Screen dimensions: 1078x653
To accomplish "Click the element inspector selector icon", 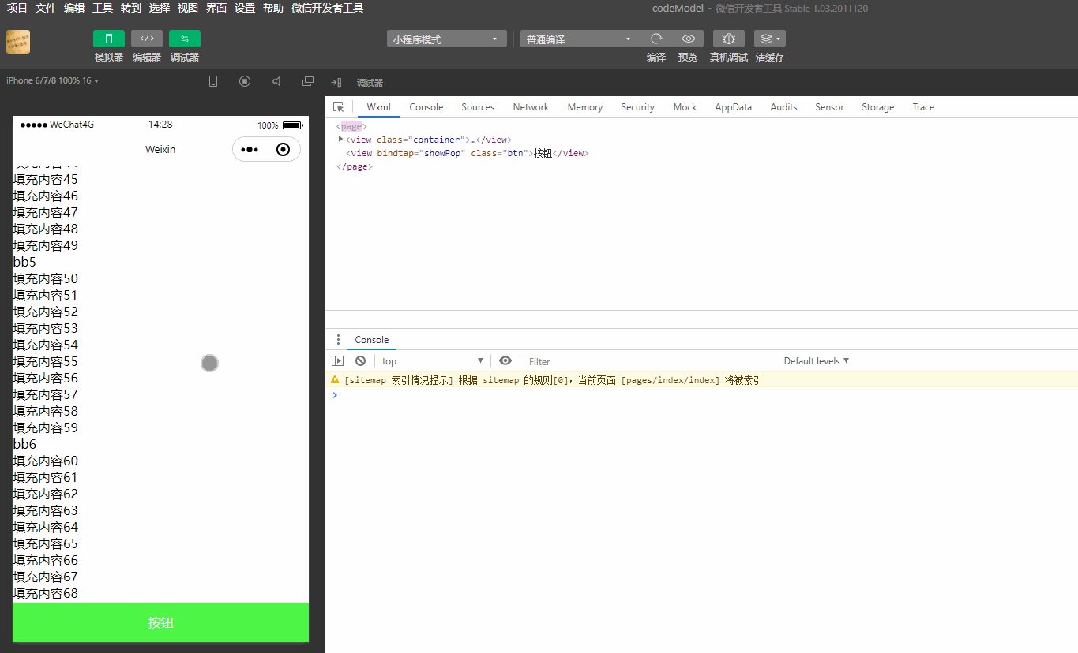I will 339,107.
